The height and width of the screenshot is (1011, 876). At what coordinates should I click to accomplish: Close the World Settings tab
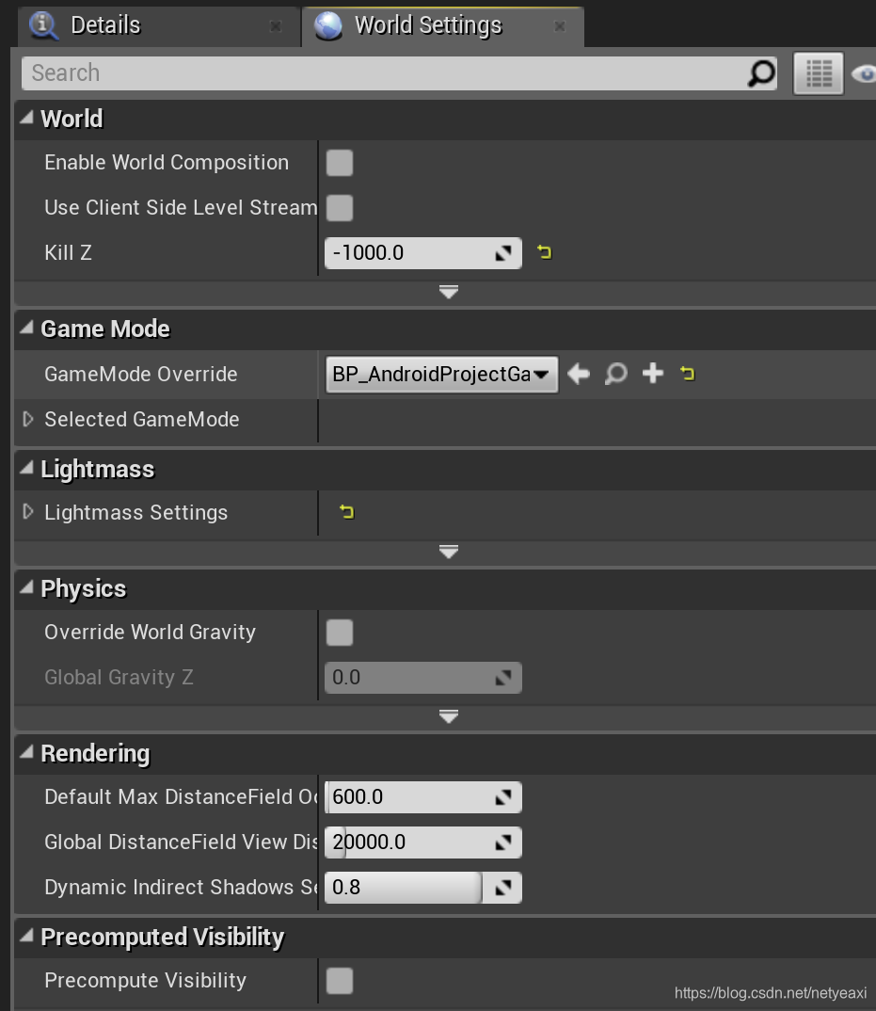[560, 26]
